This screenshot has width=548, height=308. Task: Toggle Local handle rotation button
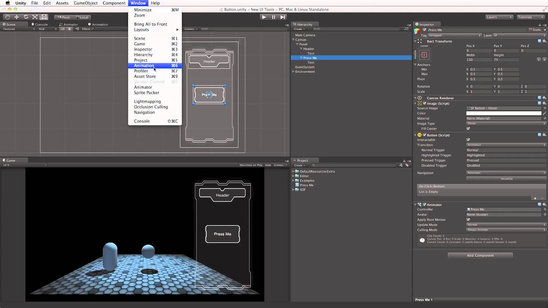(x=81, y=17)
